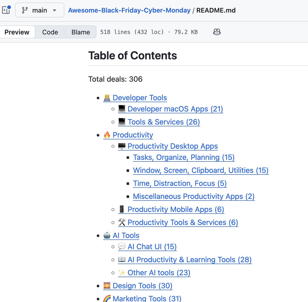The width and height of the screenshot is (308, 302).
Task: Click README.md in the breadcrumb
Action: pyautogui.click(x=216, y=10)
